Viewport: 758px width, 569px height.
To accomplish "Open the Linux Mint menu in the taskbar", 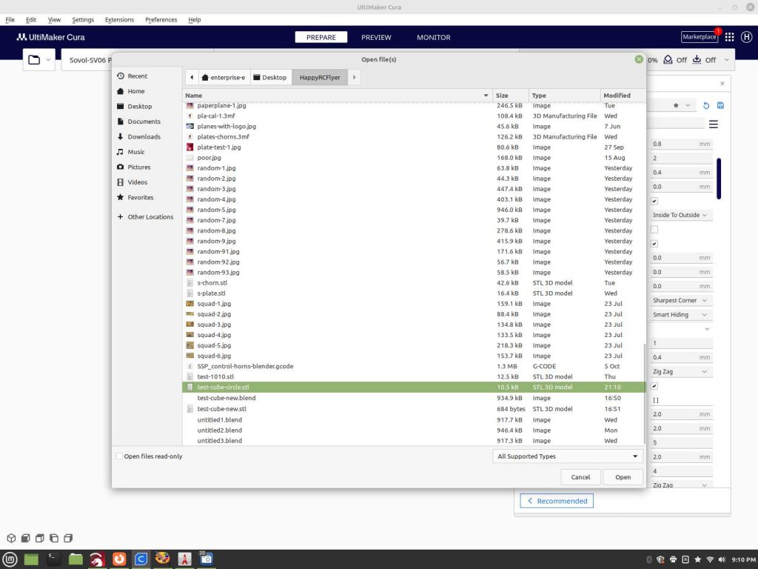I will (10, 559).
